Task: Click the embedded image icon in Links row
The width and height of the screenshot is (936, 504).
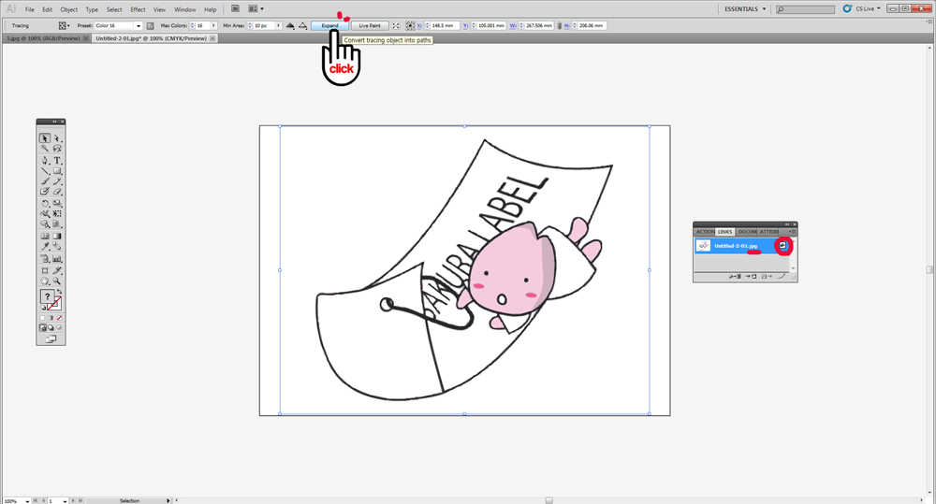Action: (782, 245)
